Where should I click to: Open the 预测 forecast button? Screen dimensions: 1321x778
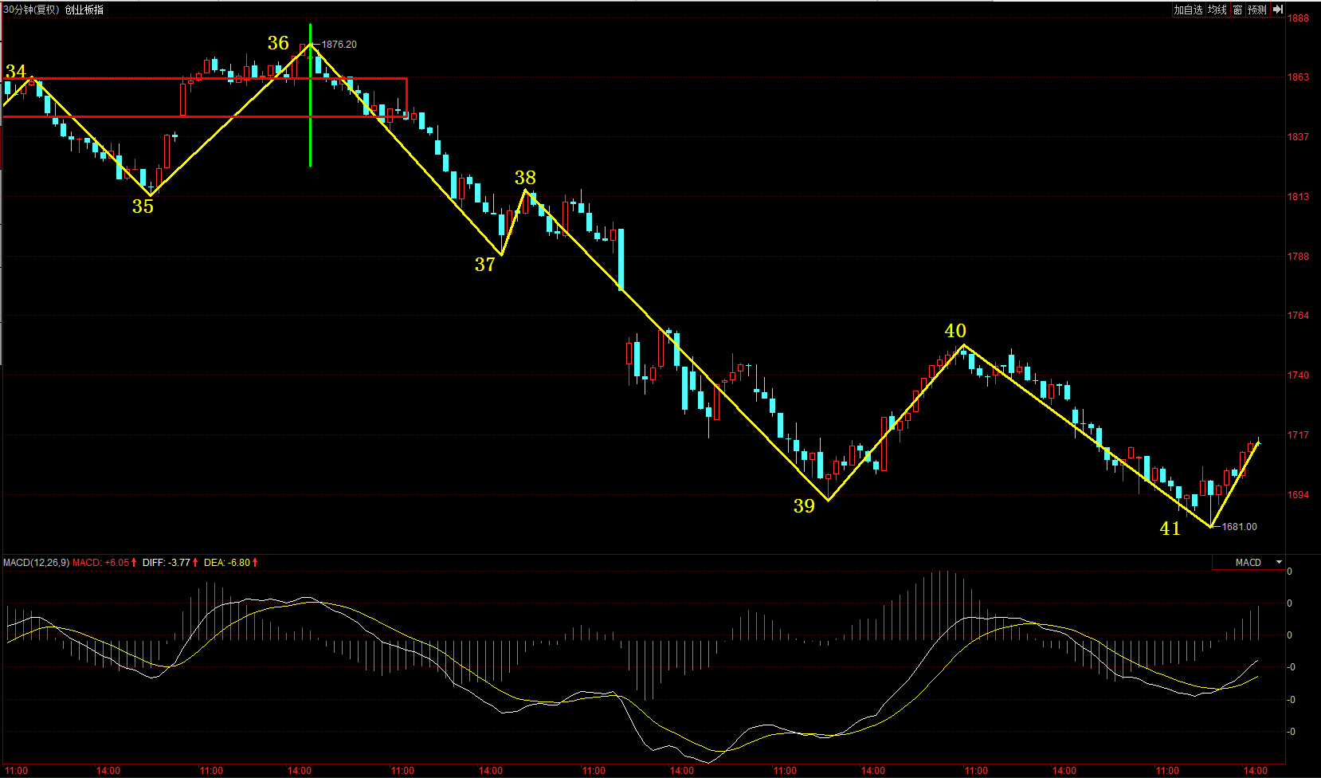pyautogui.click(x=1257, y=10)
